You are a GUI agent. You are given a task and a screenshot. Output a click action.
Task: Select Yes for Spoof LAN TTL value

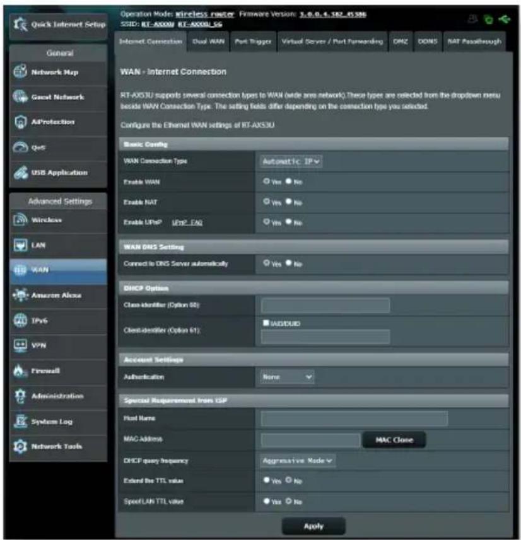[266, 501]
